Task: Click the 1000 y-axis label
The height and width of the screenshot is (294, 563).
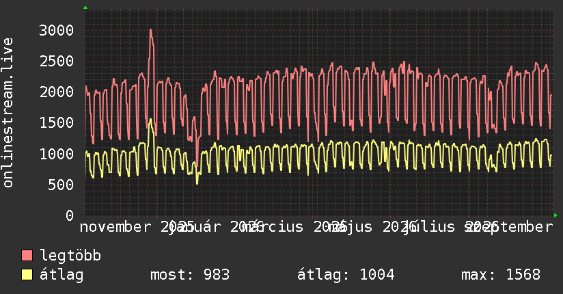Action: coord(57,154)
